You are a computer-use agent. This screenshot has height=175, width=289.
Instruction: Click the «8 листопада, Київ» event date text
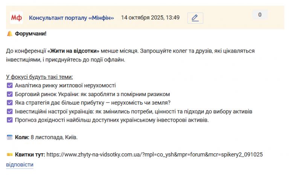54,137
